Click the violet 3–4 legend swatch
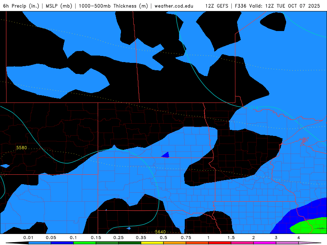This screenshot has width=327, height=245. tap(287, 243)
